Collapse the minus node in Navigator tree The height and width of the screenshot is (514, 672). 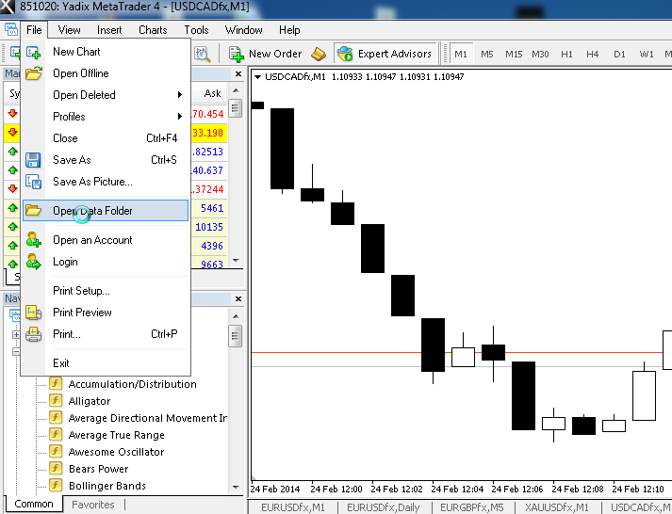pos(16,352)
